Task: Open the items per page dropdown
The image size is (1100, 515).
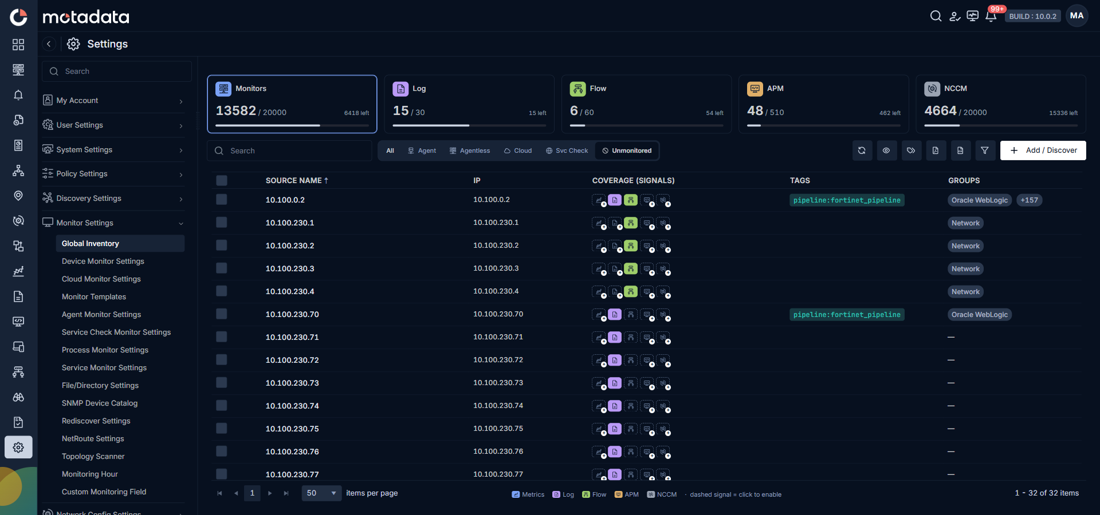Action: pos(321,493)
